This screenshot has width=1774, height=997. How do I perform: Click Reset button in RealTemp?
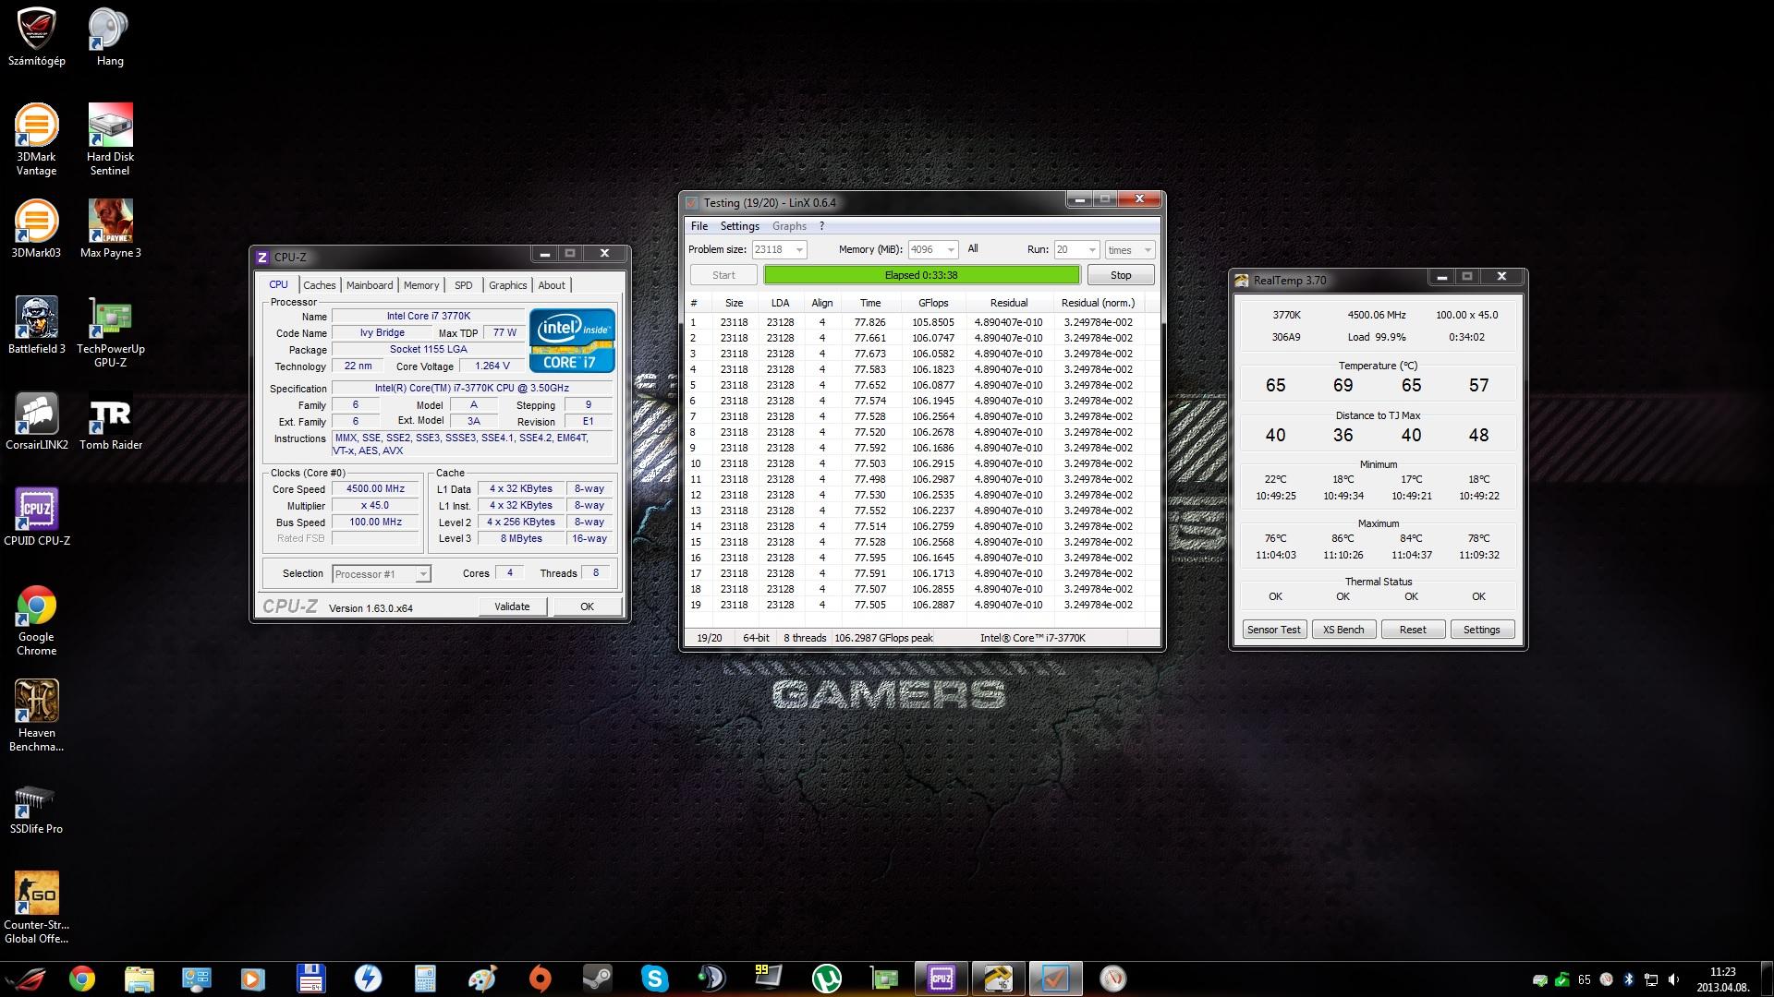(1413, 630)
